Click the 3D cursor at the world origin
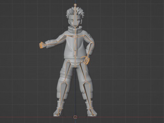164x123 pixels. [x=75, y=117]
